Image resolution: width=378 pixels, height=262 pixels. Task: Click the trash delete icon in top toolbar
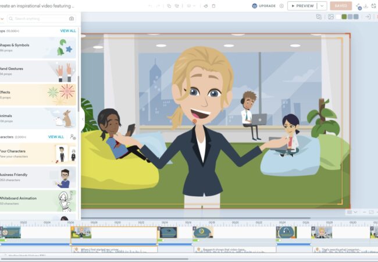213,6
